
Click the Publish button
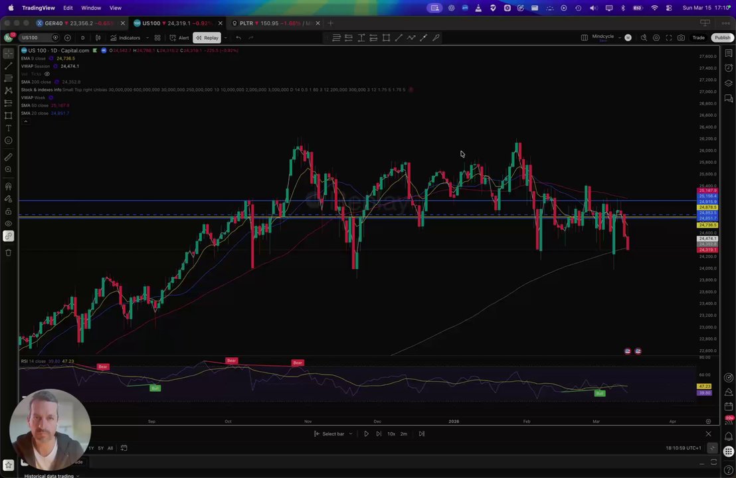point(722,38)
